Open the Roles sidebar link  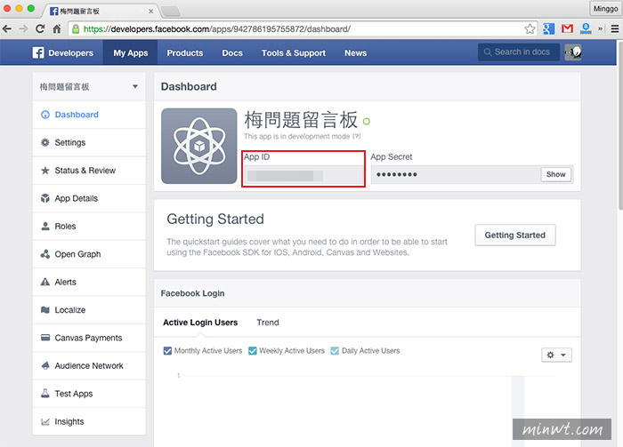pyautogui.click(x=89, y=226)
